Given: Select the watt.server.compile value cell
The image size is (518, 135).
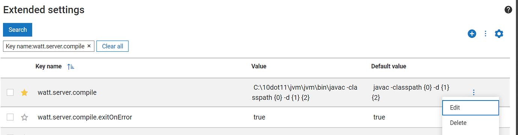Looking at the screenshot, I should [x=305, y=93].
